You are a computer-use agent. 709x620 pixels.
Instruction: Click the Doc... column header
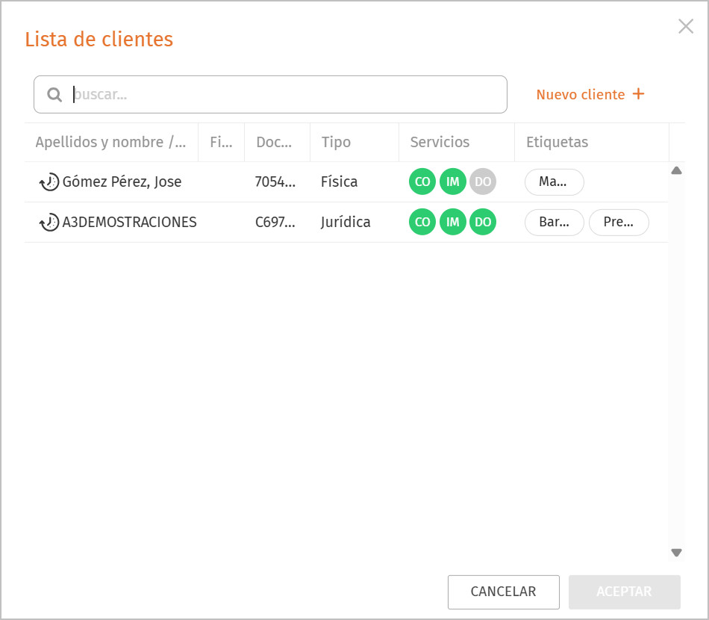277,142
